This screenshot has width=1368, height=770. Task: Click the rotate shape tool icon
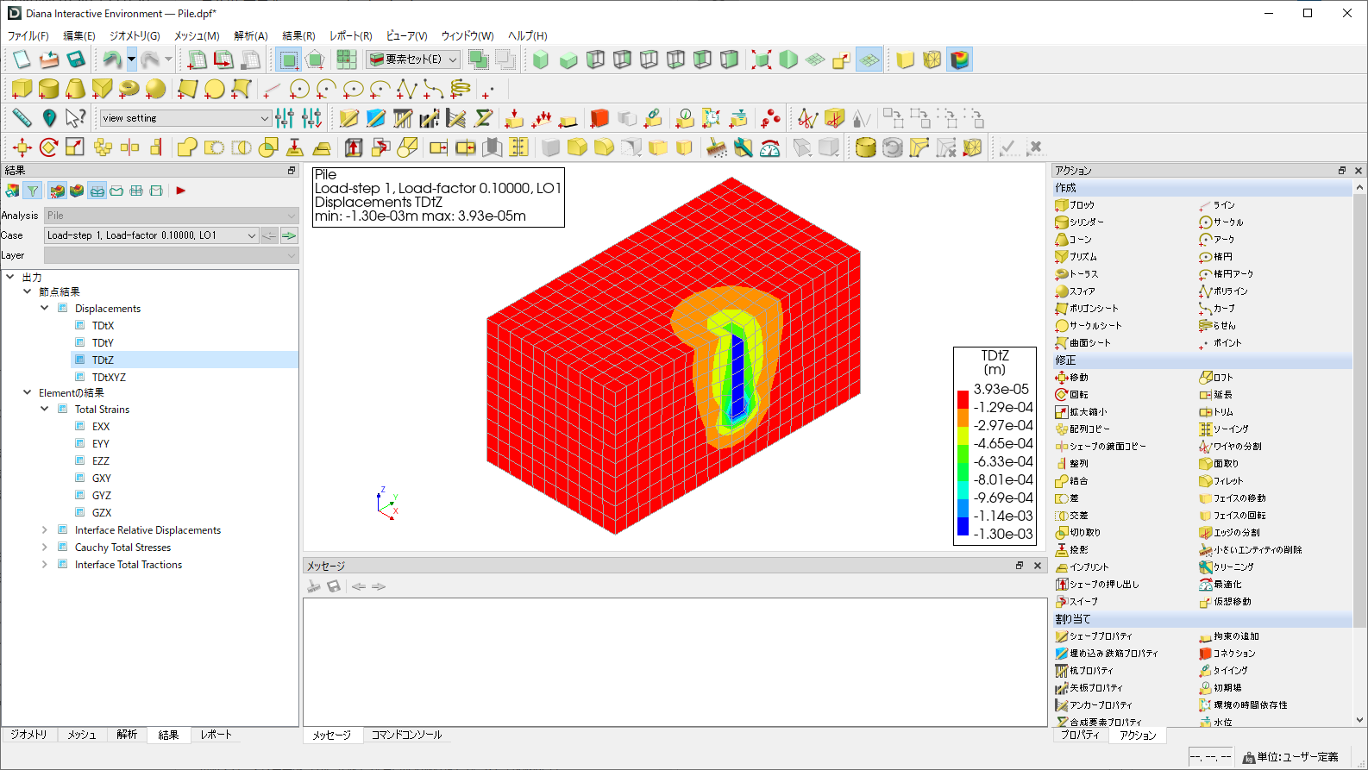click(48, 147)
